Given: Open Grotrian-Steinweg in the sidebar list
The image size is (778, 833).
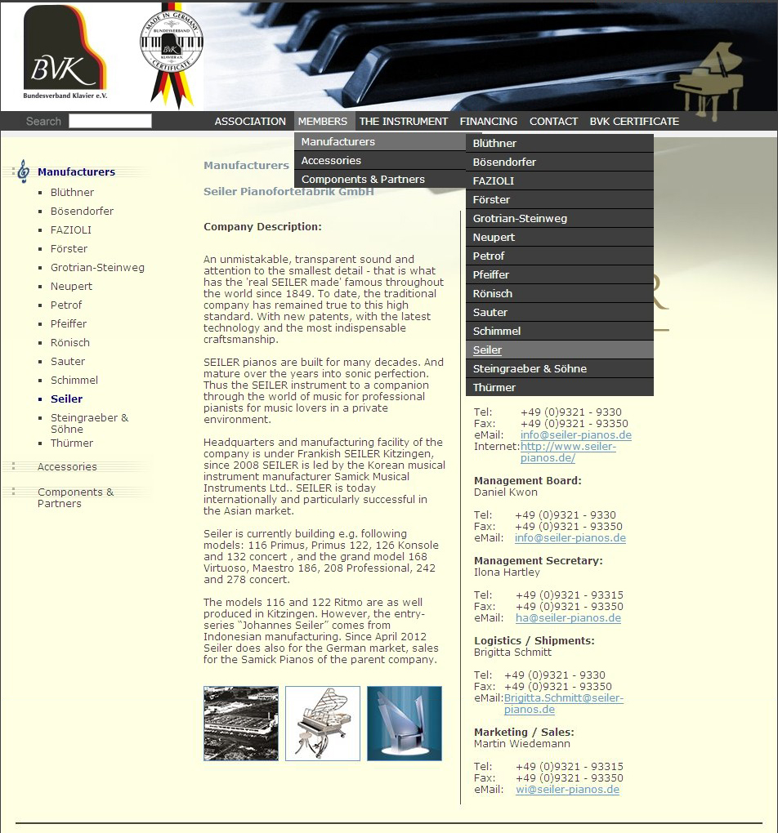Looking at the screenshot, I should click(97, 268).
